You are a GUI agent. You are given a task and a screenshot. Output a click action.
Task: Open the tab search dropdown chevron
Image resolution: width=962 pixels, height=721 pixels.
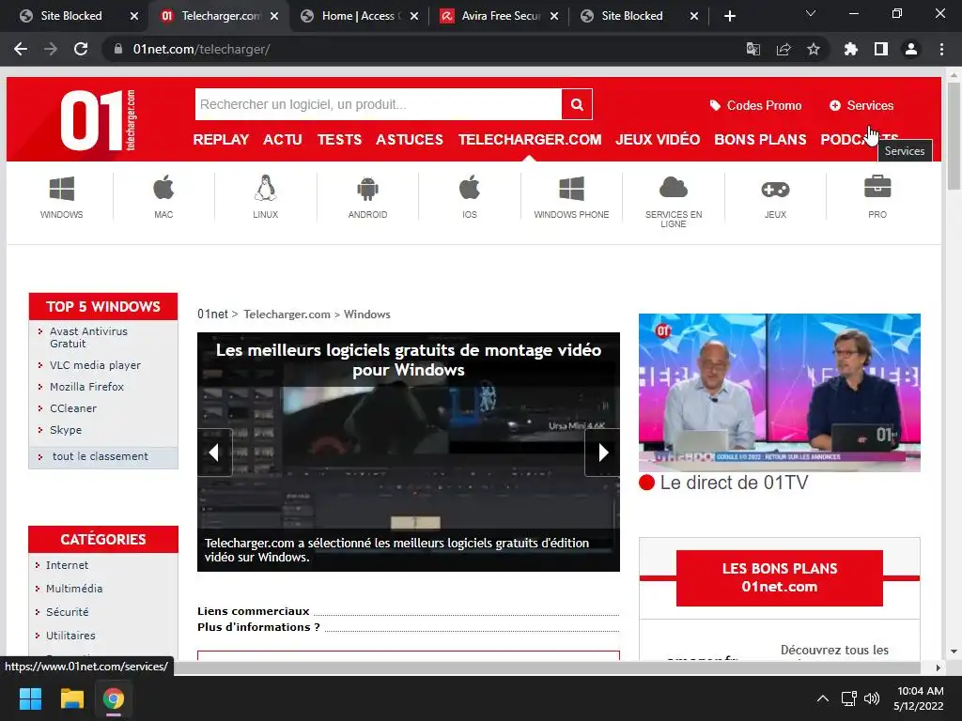[x=811, y=13]
